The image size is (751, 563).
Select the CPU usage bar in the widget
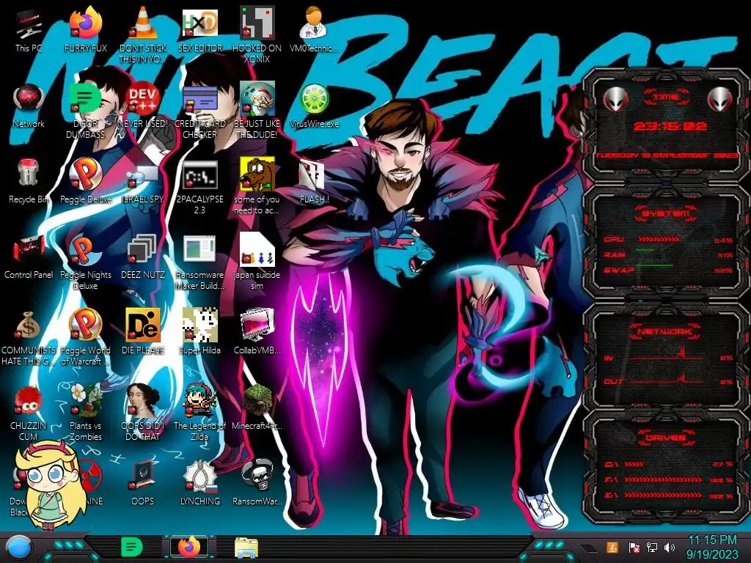pyautogui.click(x=658, y=240)
